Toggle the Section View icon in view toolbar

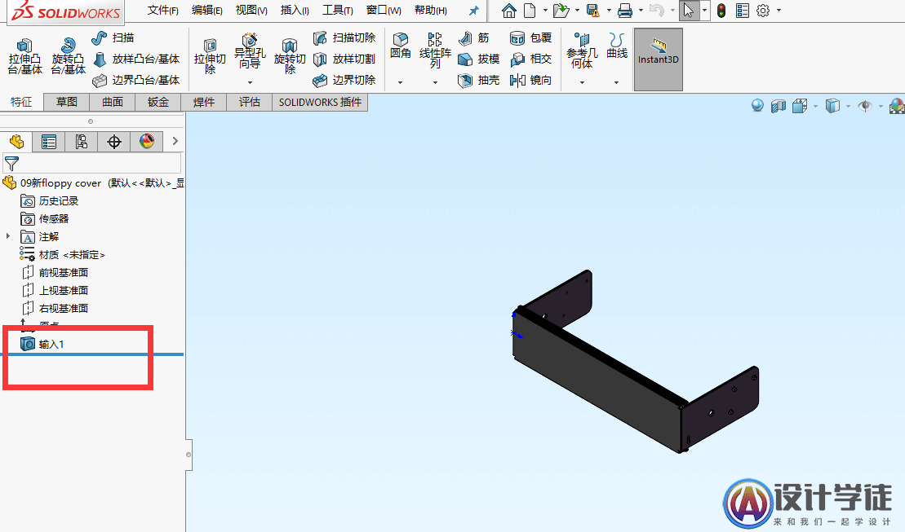(779, 106)
